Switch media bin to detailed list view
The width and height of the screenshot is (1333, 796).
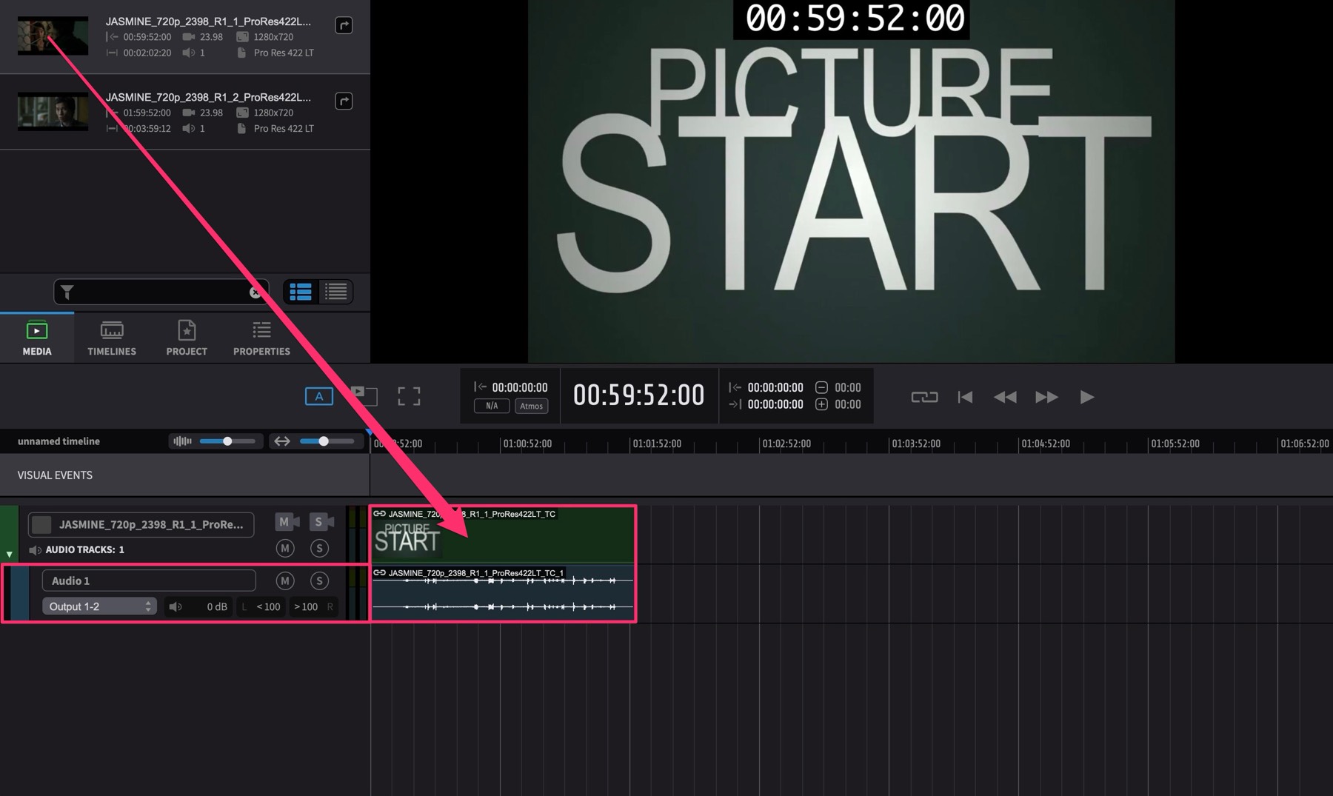pos(301,292)
